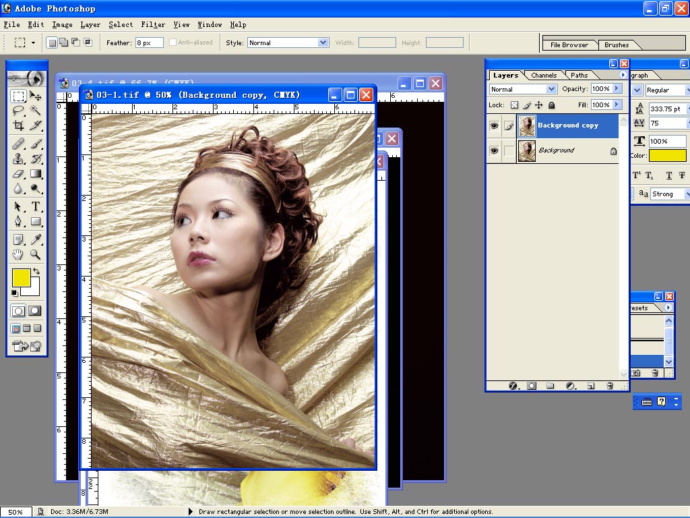Select the Clone Stamp tool
This screenshot has height=518, width=690.
(18, 159)
